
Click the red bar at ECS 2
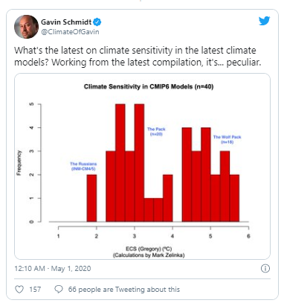click(x=91, y=198)
